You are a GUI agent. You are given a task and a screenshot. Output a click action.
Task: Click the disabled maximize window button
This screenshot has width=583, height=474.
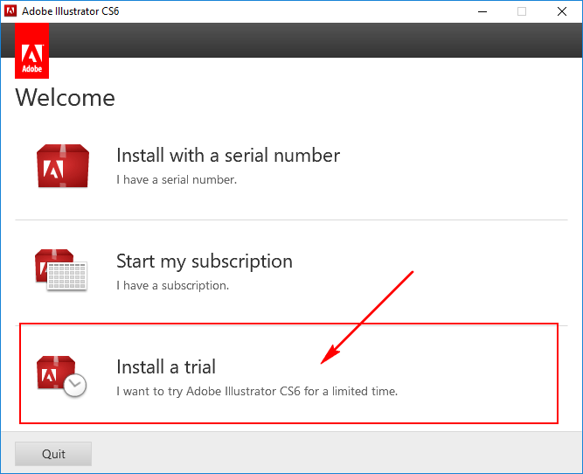[522, 11]
